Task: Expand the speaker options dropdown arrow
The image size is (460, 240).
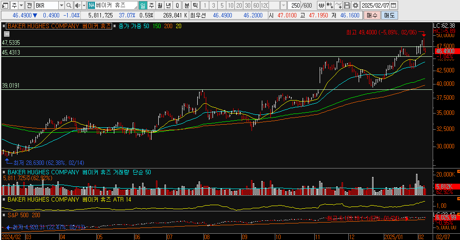Action: point(84,5)
